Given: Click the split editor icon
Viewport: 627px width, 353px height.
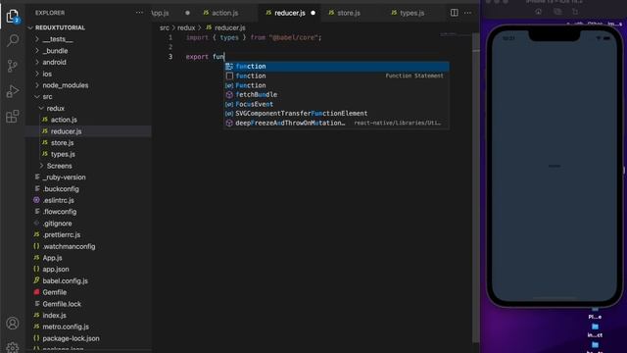Looking at the screenshot, I should coord(455,13).
